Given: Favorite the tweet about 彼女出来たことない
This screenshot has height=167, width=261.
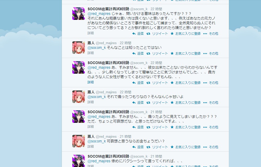Looking at the screenshot, I should [185, 83].
